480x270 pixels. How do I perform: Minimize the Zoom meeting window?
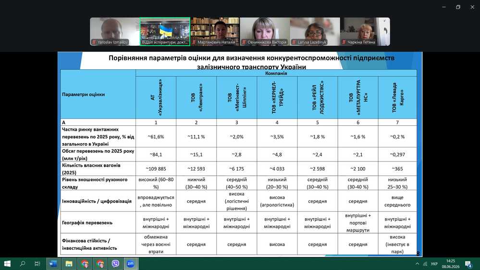coord(444,7)
